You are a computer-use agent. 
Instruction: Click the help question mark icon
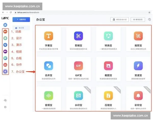coord(149,20)
